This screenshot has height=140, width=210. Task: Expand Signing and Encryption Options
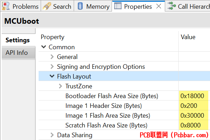pos(52,67)
